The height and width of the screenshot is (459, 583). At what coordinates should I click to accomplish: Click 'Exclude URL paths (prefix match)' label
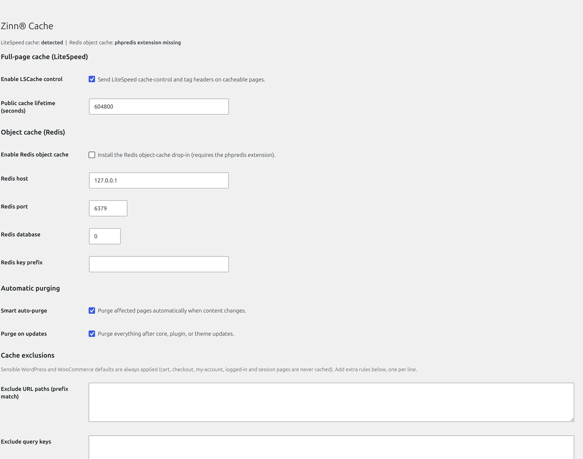[35, 393]
